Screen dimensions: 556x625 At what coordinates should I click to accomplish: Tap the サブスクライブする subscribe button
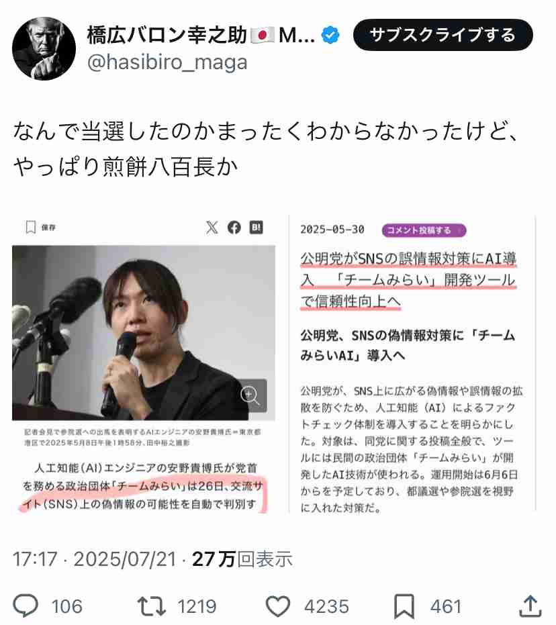tap(443, 35)
